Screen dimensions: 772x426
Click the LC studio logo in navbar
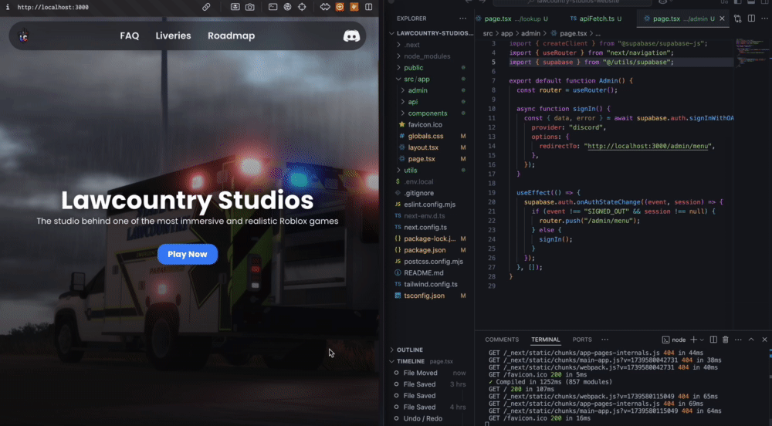pos(24,36)
